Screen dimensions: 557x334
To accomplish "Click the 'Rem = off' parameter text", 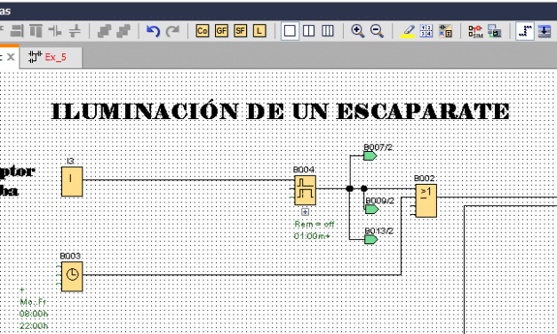I will point(314,224).
